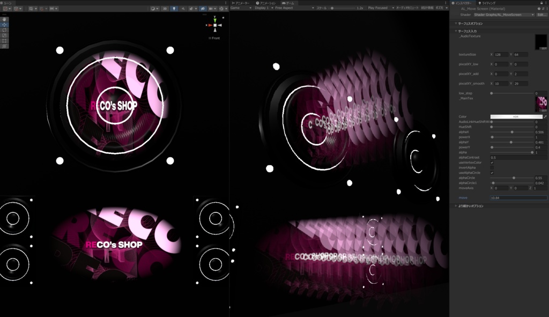Click the green Y axis gizmo cone
Screen dimensions: 549x317
(x=215, y=20)
